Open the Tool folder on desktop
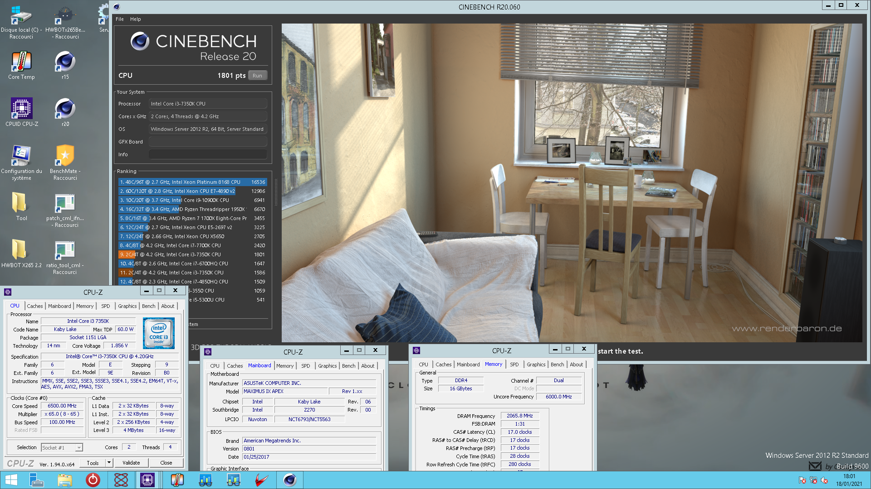The width and height of the screenshot is (871, 489). tap(21, 206)
